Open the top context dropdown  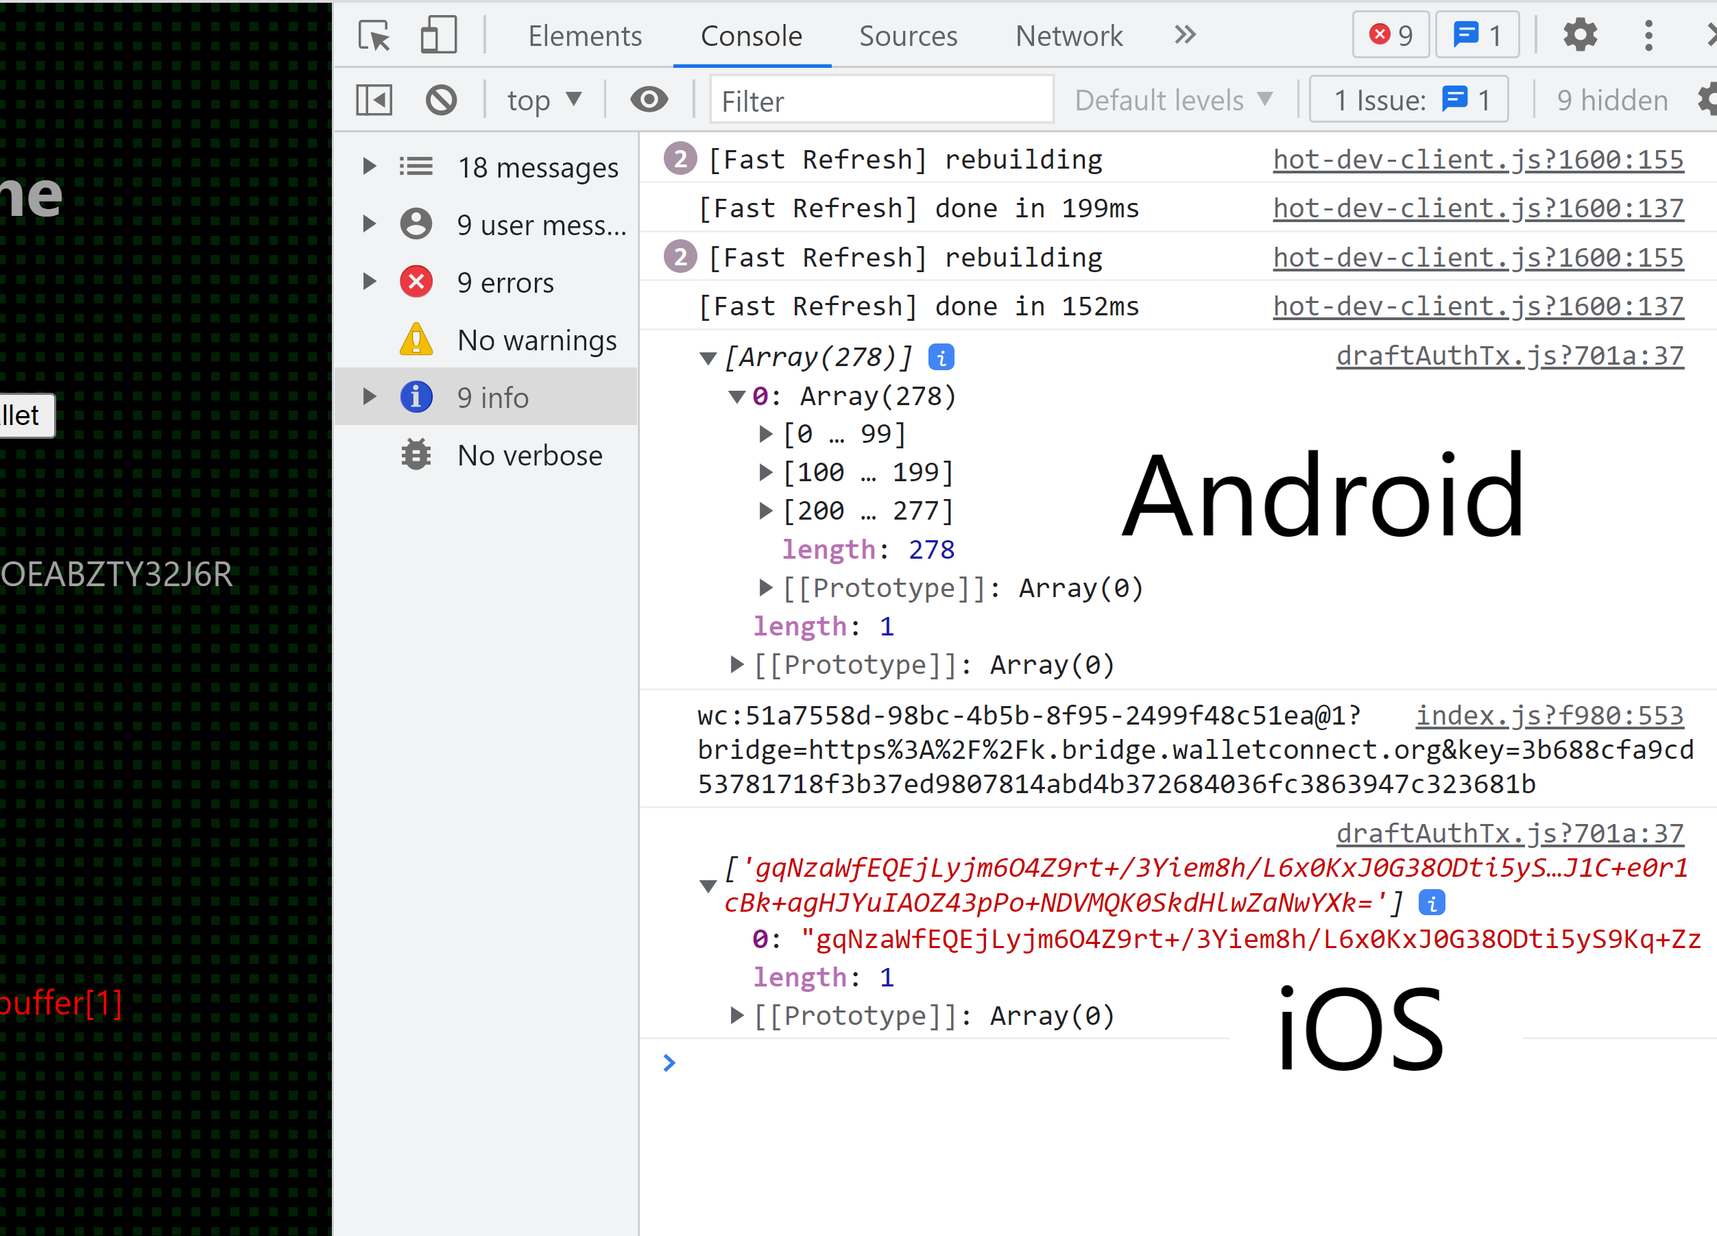(544, 100)
